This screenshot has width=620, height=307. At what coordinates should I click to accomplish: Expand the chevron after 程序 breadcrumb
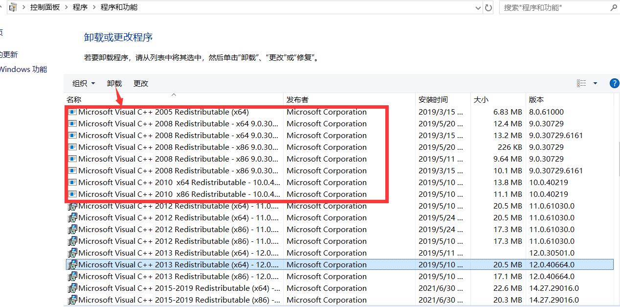click(x=93, y=7)
